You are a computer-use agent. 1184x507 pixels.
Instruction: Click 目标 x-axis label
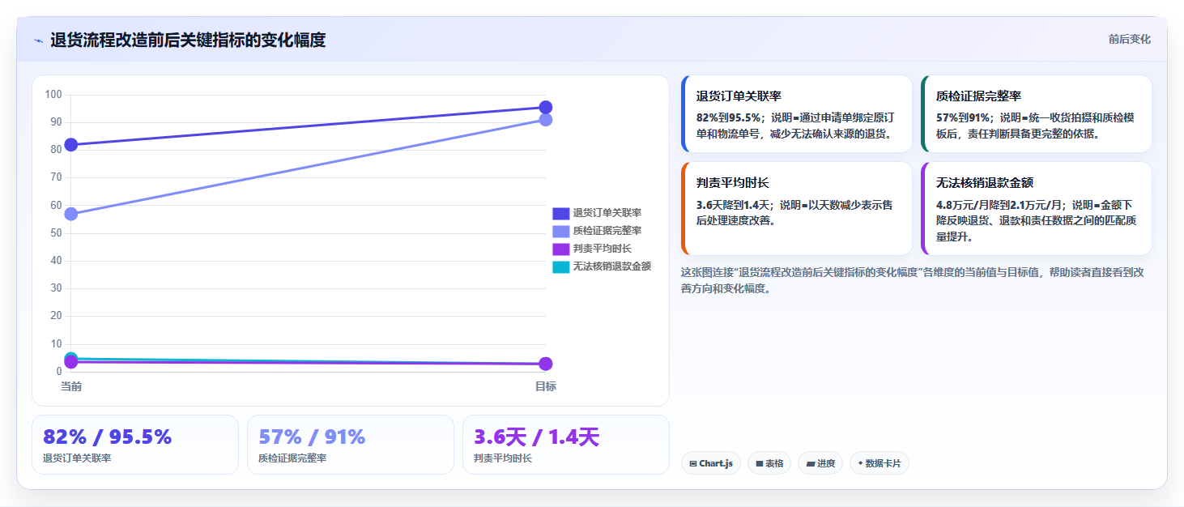tap(546, 387)
